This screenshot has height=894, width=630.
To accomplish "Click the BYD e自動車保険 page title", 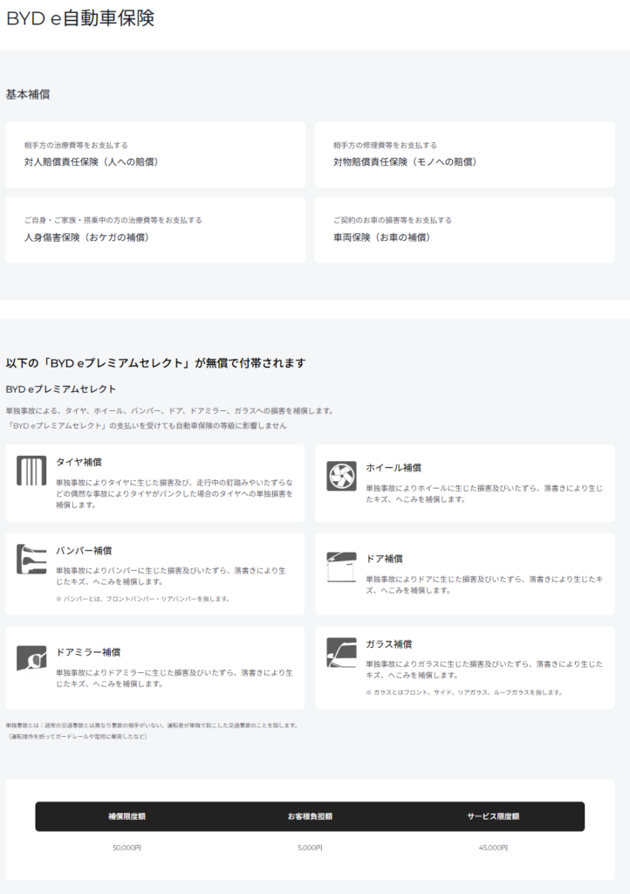I will click(80, 18).
